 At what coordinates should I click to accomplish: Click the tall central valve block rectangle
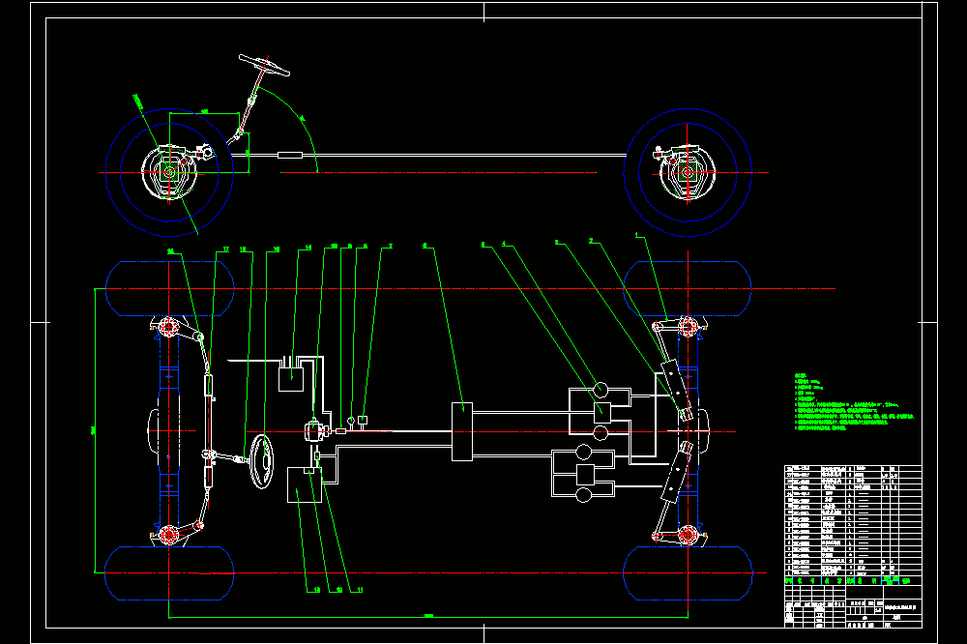462,432
